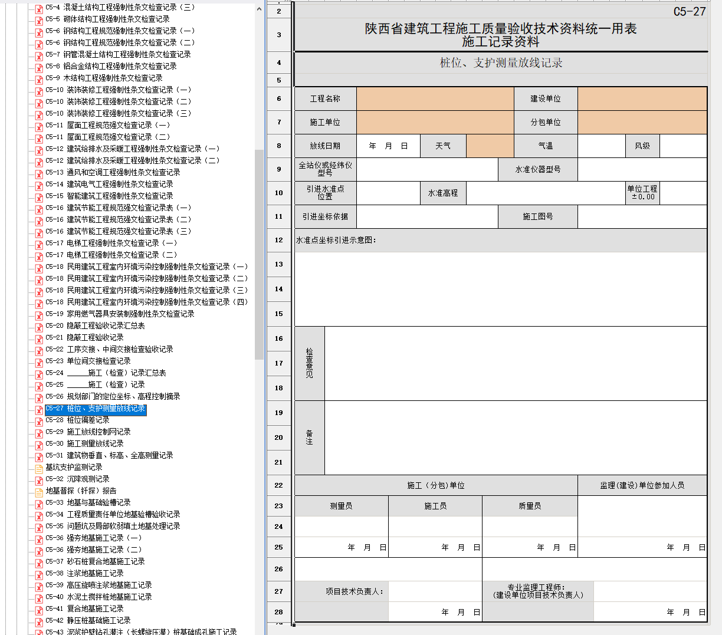Screen dimensions: 722x635
Task: Click the tree panel vertical scrollbar thumb
Action: pos(260,254)
